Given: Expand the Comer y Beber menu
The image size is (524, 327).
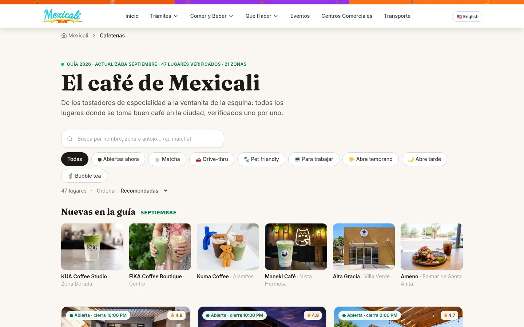Looking at the screenshot, I should 212,16.
